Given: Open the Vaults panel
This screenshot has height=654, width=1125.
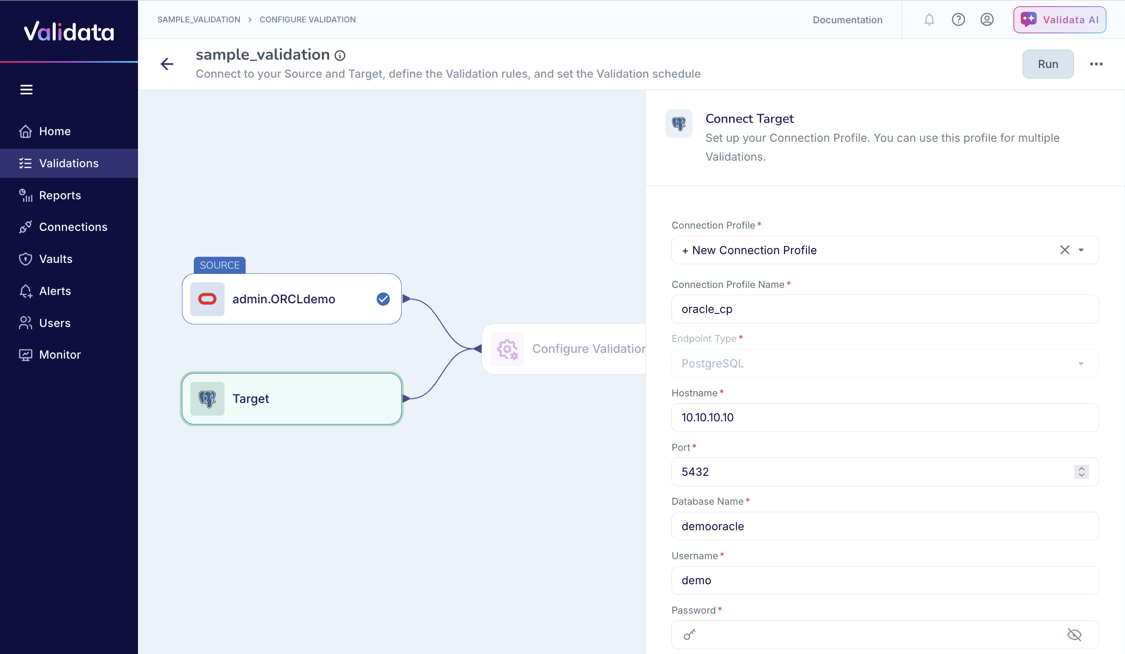Looking at the screenshot, I should click(56, 259).
